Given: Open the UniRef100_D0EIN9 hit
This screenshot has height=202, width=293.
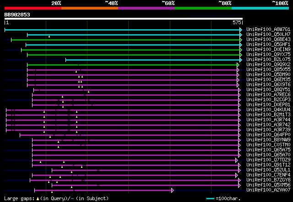Looking at the screenshot, I should [x=268, y=50].
